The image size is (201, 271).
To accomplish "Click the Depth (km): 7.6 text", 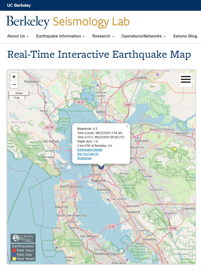I will click(x=87, y=141).
